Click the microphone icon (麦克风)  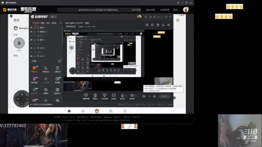(122, 96)
